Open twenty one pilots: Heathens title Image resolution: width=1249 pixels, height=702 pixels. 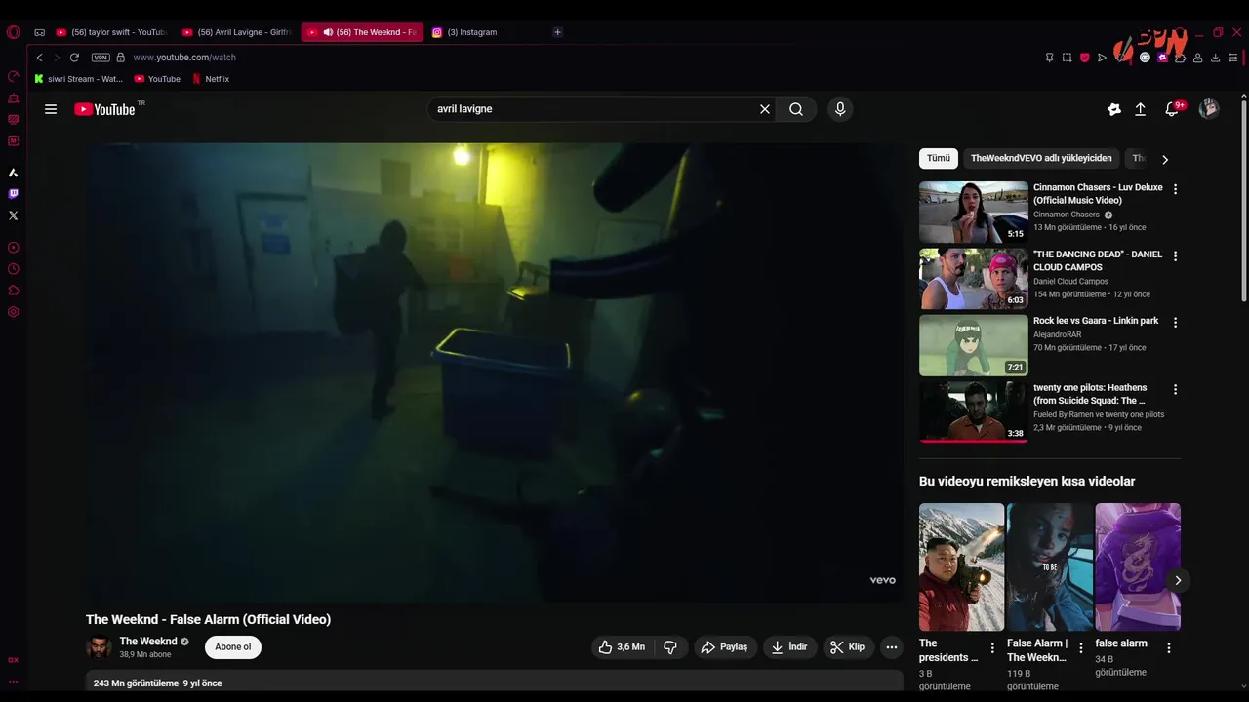[1090, 394]
